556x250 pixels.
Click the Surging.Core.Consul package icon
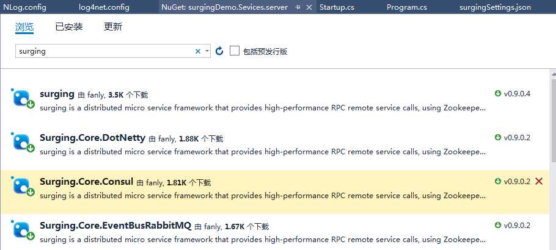21,186
